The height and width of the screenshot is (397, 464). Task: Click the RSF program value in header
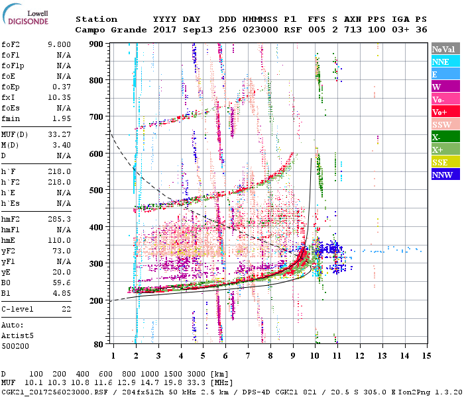(x=293, y=30)
